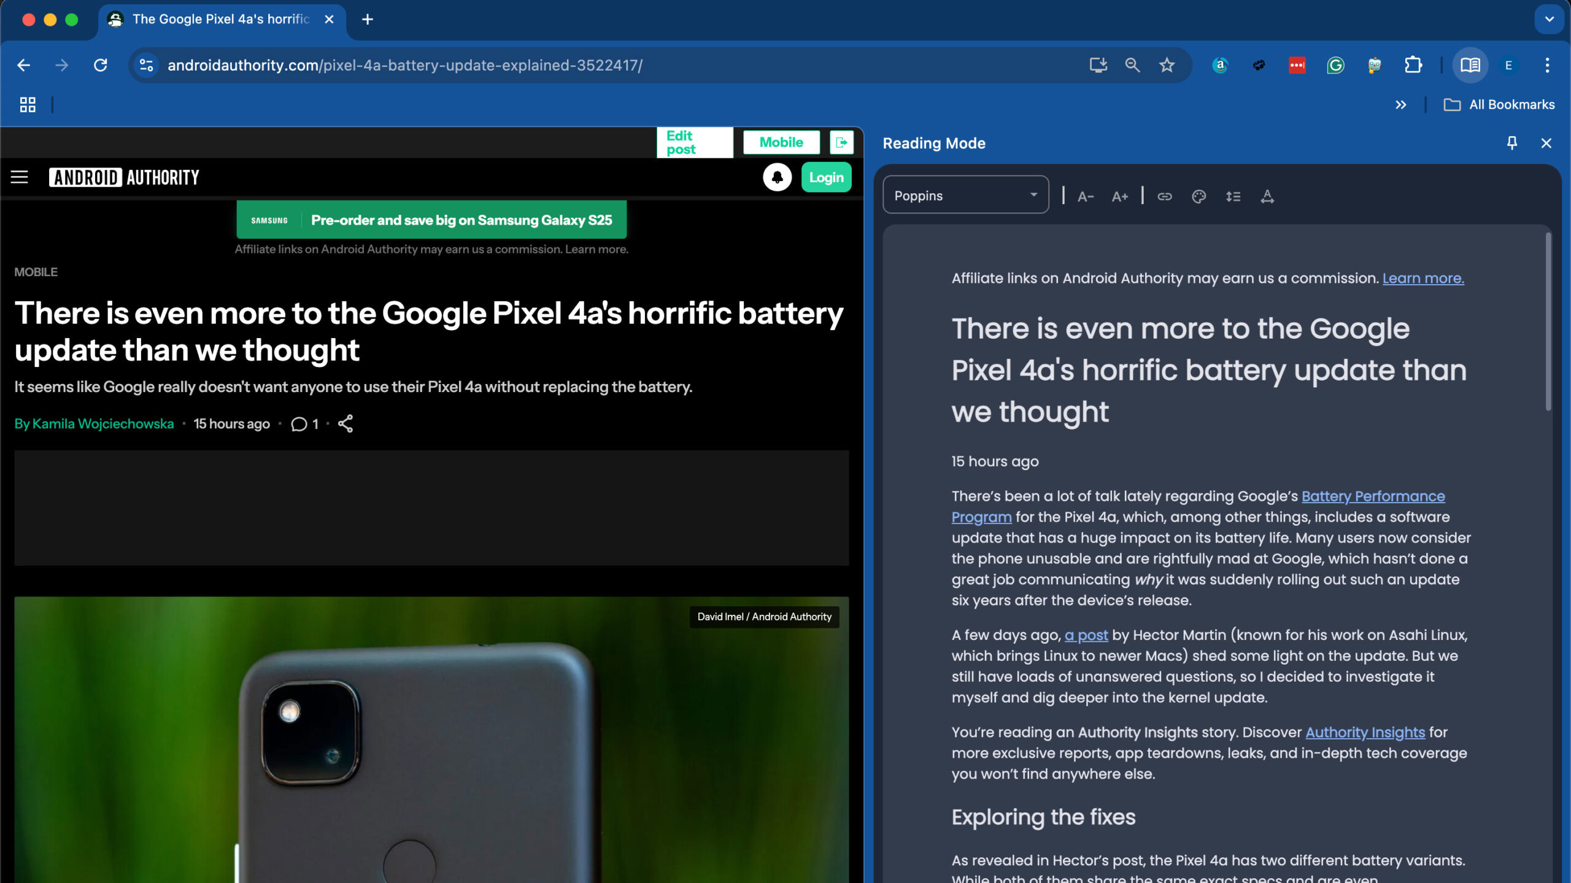Open line spacing options in reading mode
This screenshot has height=883, width=1571.
(1233, 196)
